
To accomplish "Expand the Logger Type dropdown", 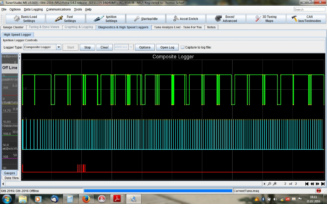I will (58, 47).
